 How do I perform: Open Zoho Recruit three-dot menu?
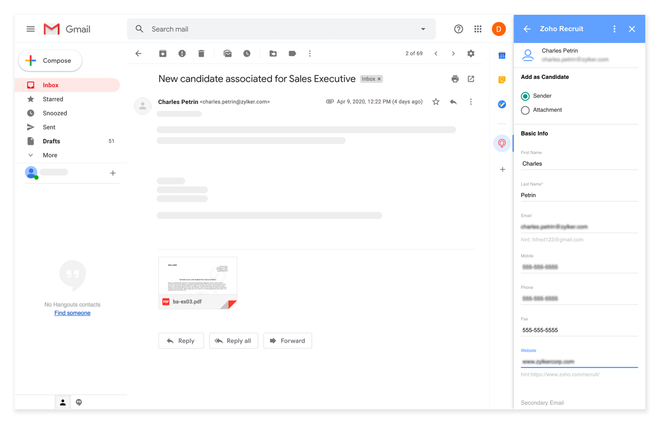pos(614,29)
